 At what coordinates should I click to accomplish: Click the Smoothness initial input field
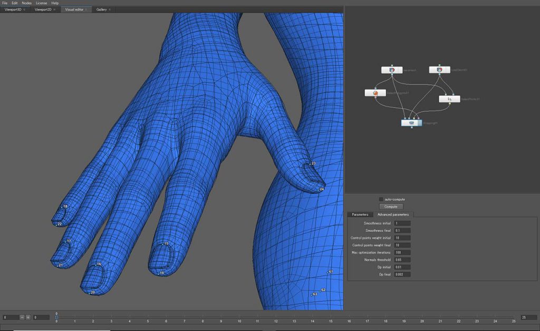[x=402, y=223]
